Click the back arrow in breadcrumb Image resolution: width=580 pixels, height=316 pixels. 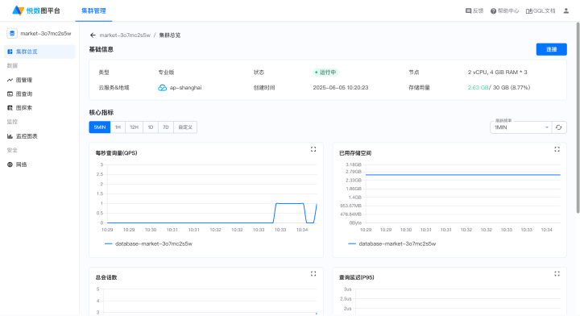click(x=93, y=35)
